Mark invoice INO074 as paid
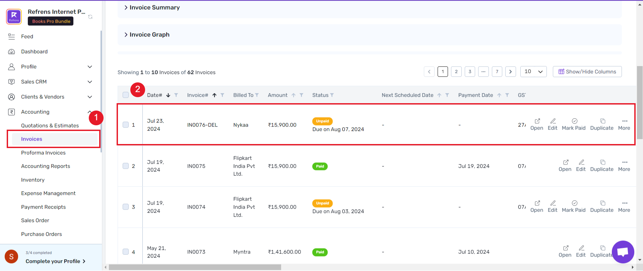Screen dimensions: 643x271 [x=574, y=206]
